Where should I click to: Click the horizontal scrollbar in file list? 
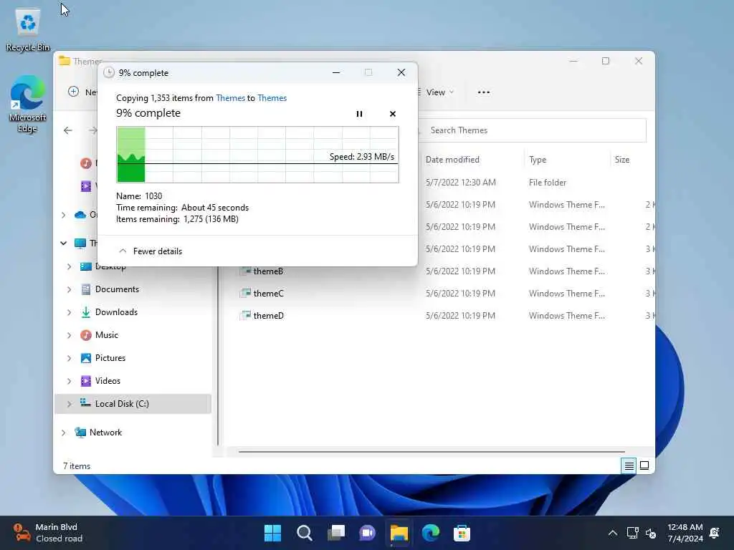pos(432,452)
